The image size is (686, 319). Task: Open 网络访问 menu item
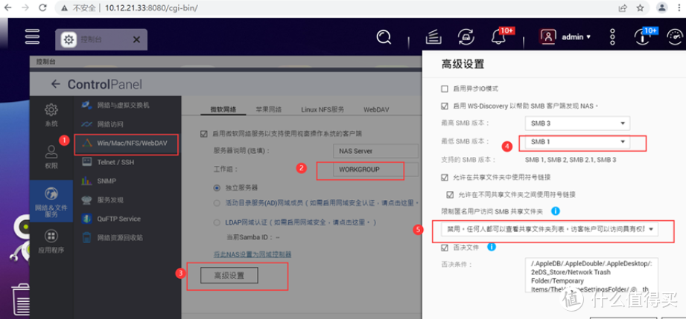tap(127, 124)
